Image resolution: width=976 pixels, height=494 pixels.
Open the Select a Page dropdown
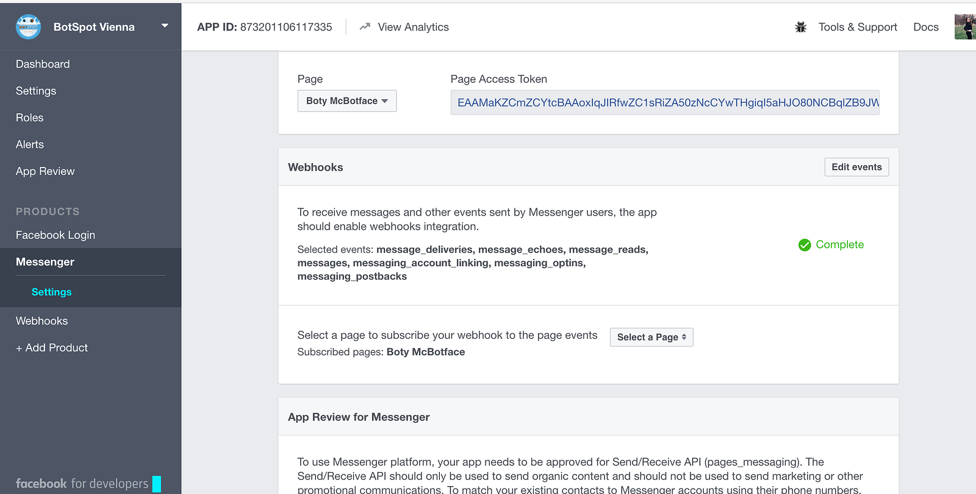(x=651, y=337)
